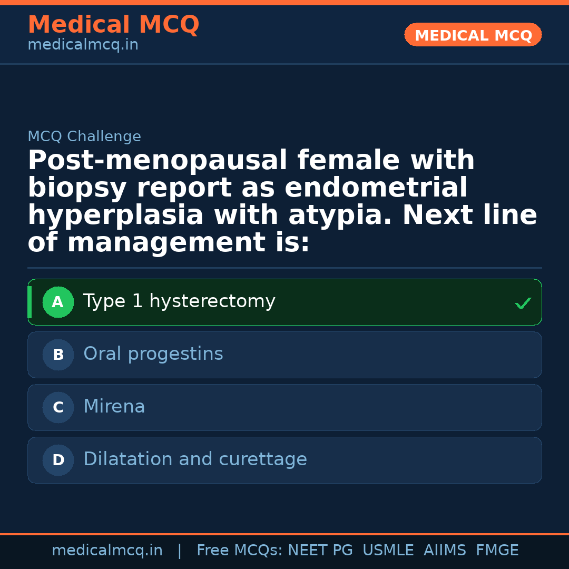Pick the D option letter circle
The image size is (569, 569).
pos(58,460)
